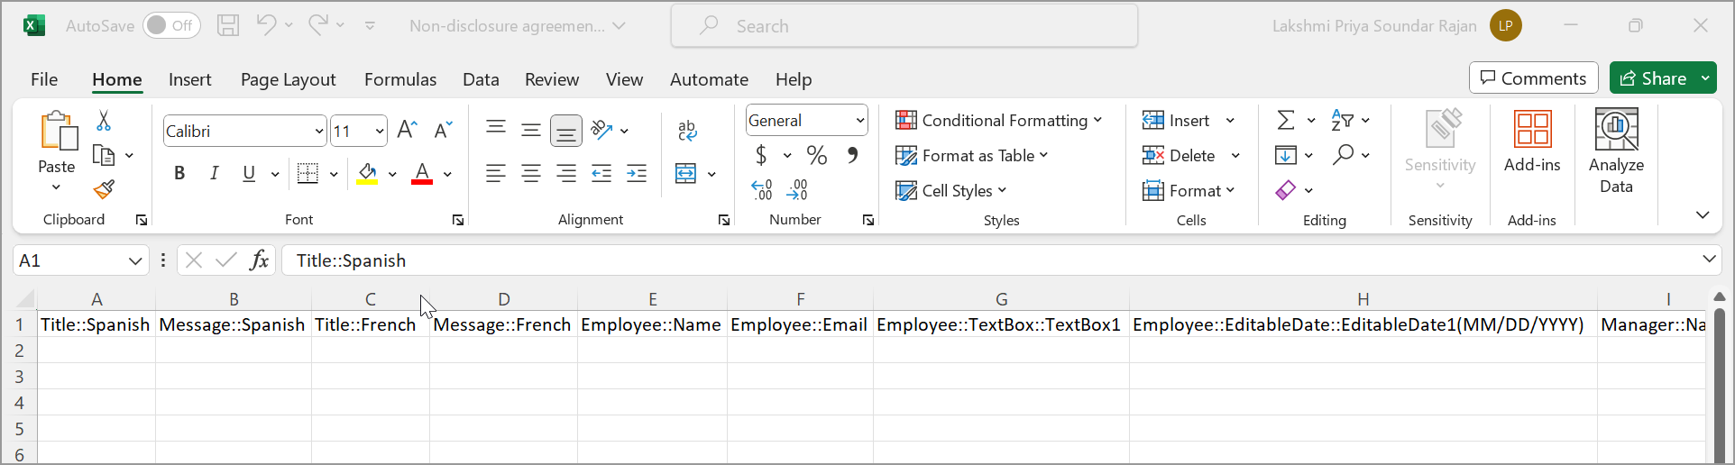Click the Redo arrow icon
Image resolution: width=1735 pixels, height=465 pixels.
318,24
